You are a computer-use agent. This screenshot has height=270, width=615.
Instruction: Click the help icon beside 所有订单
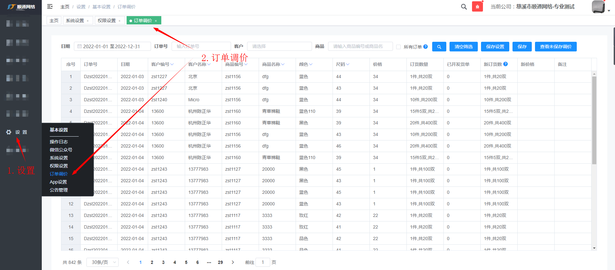pos(425,47)
